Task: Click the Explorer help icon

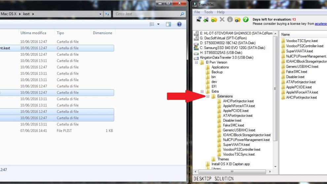Action: coord(179,24)
